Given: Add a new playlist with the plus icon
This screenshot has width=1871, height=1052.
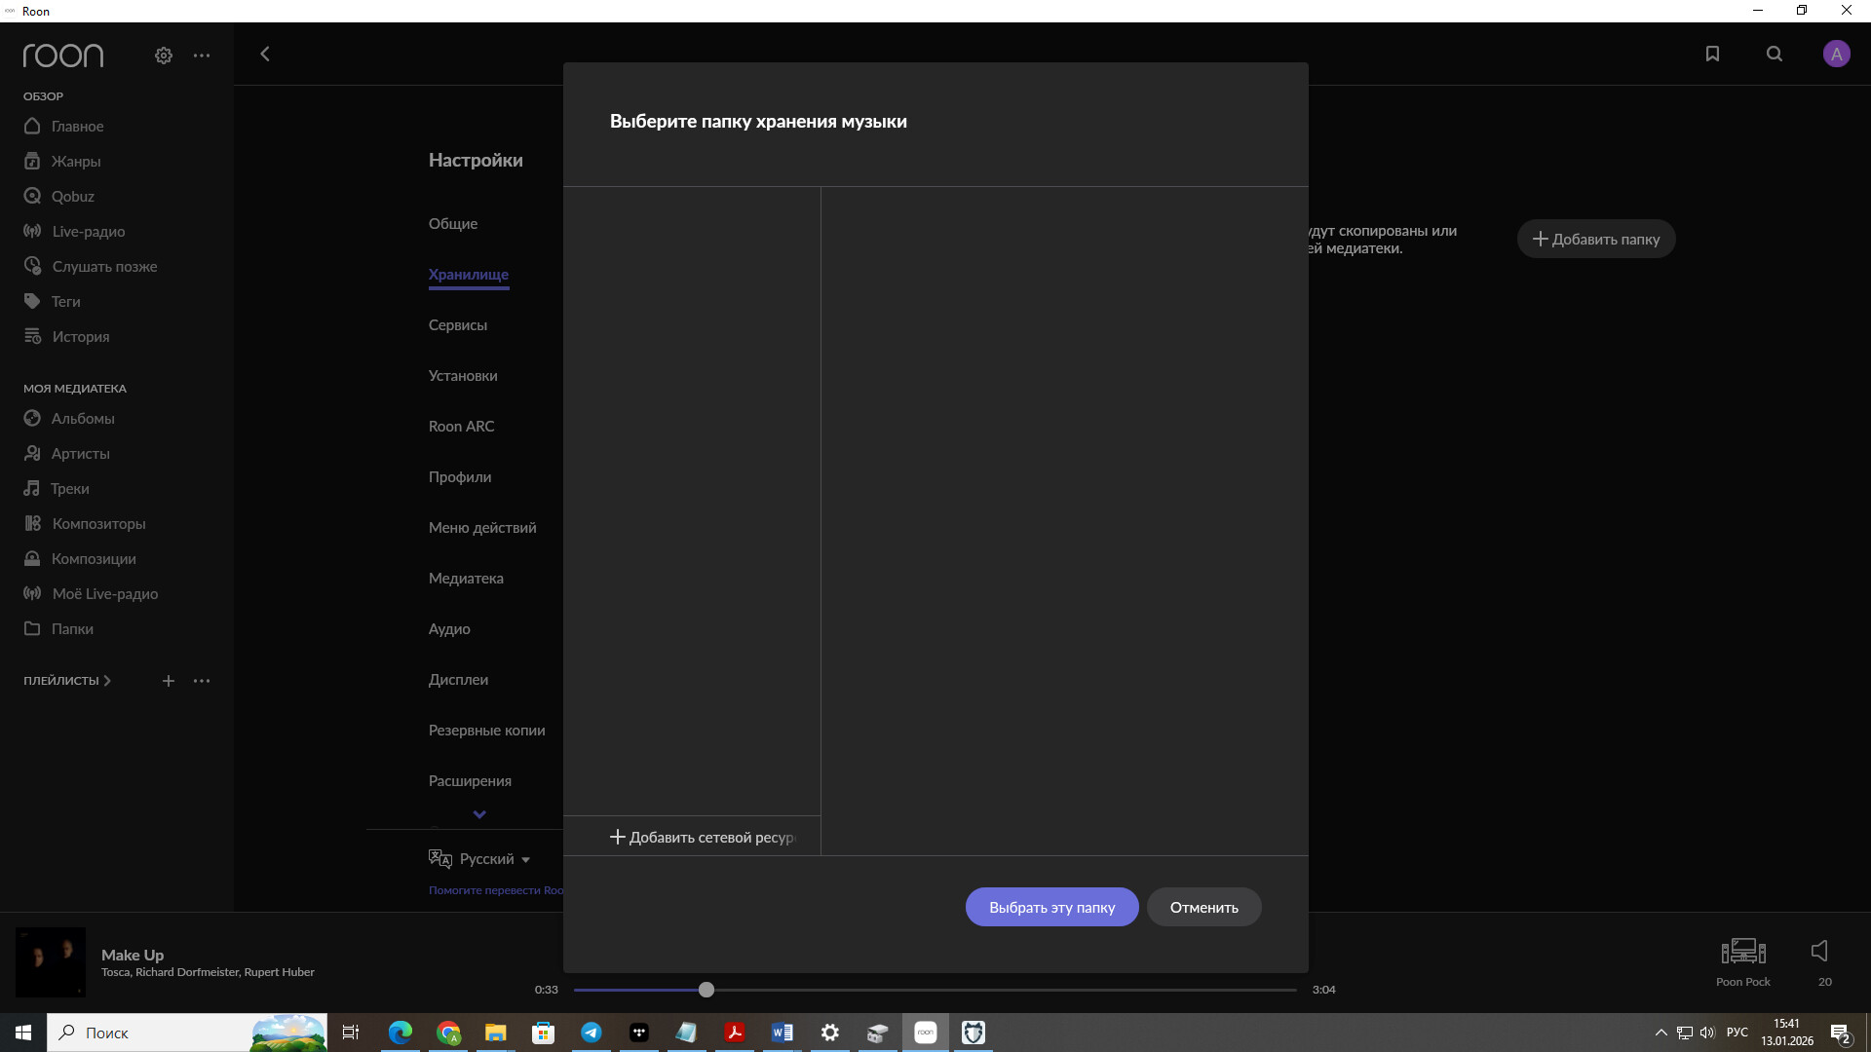Looking at the screenshot, I should 169,681.
